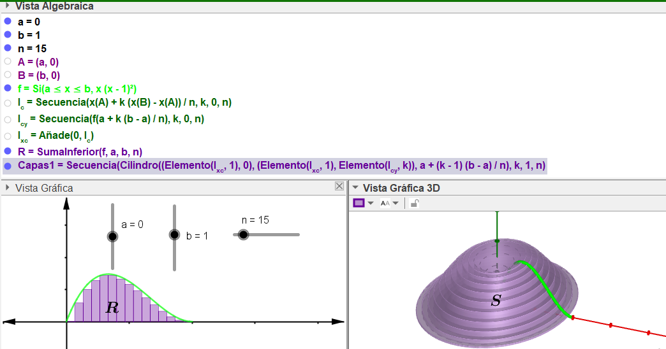Expand the Vista Gráfica panel triangle

coord(8,188)
